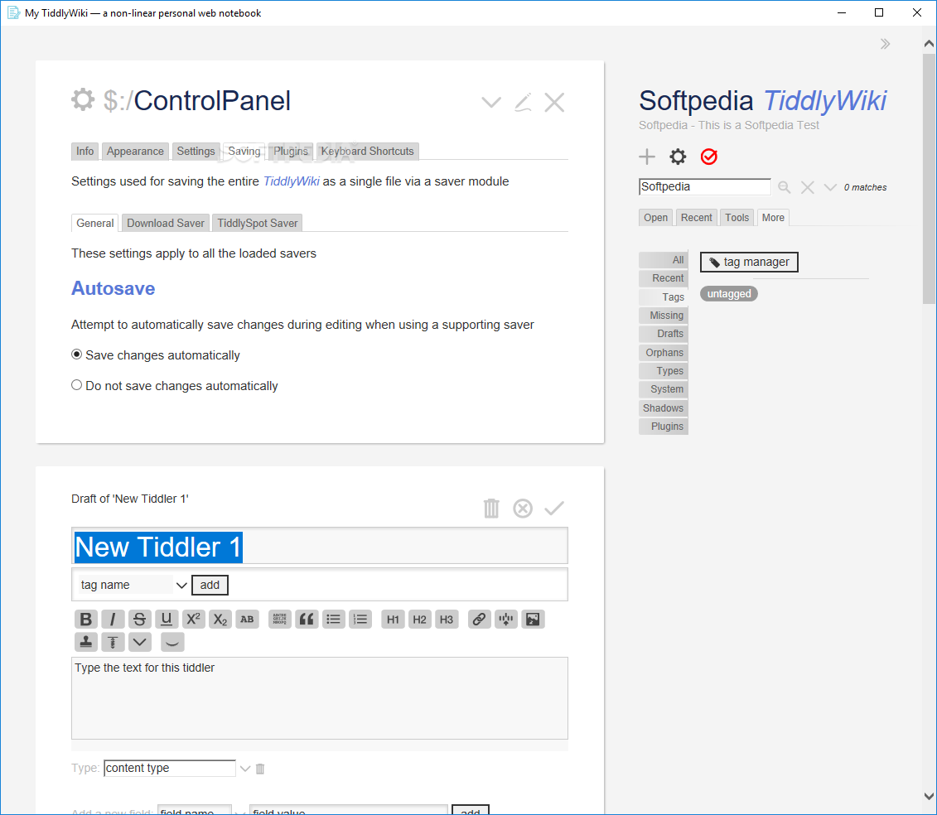Switch to Download Saver tab
The image size is (937, 815).
pos(166,223)
